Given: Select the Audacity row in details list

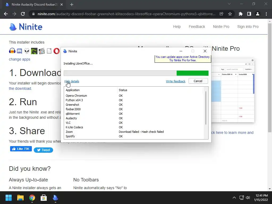Looking at the screenshot, I should coord(134,118).
